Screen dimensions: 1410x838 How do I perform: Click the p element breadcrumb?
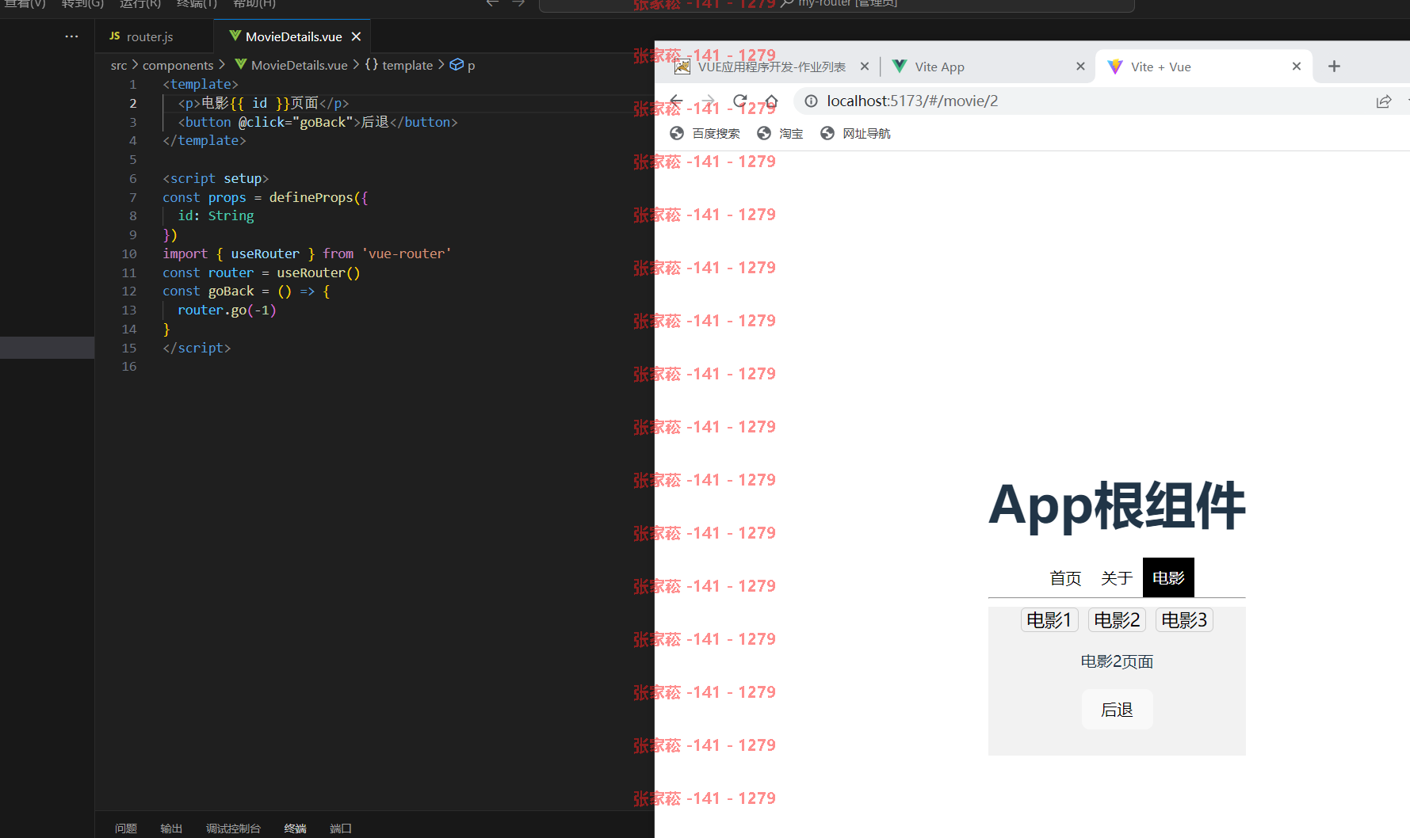coord(463,65)
